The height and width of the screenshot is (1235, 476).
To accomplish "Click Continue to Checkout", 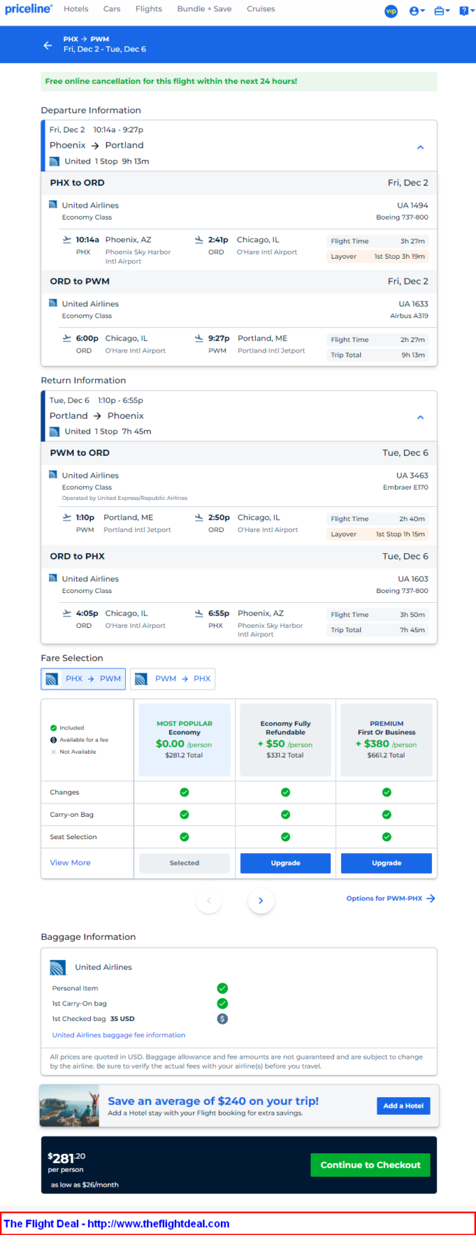I will pos(370,1165).
